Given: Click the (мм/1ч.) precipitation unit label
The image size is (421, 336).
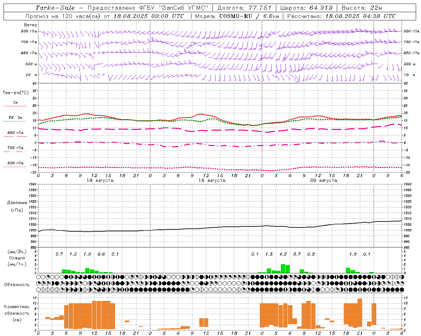Looking at the screenshot, I should point(17,264).
